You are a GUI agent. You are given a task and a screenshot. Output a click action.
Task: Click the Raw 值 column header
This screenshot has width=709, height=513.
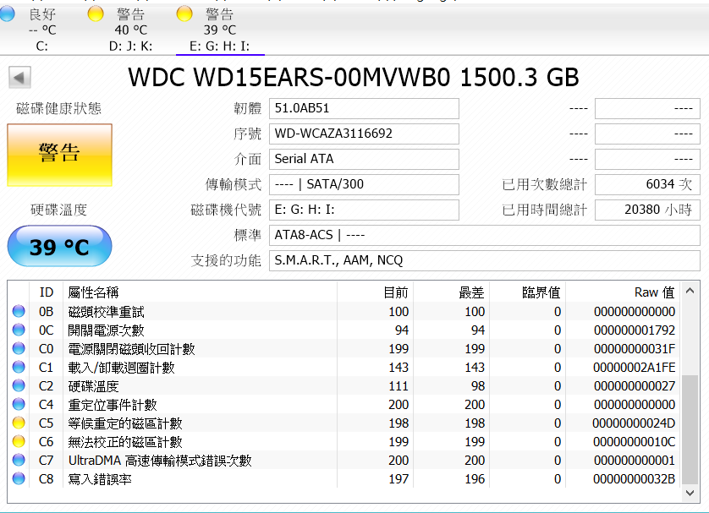(623, 292)
